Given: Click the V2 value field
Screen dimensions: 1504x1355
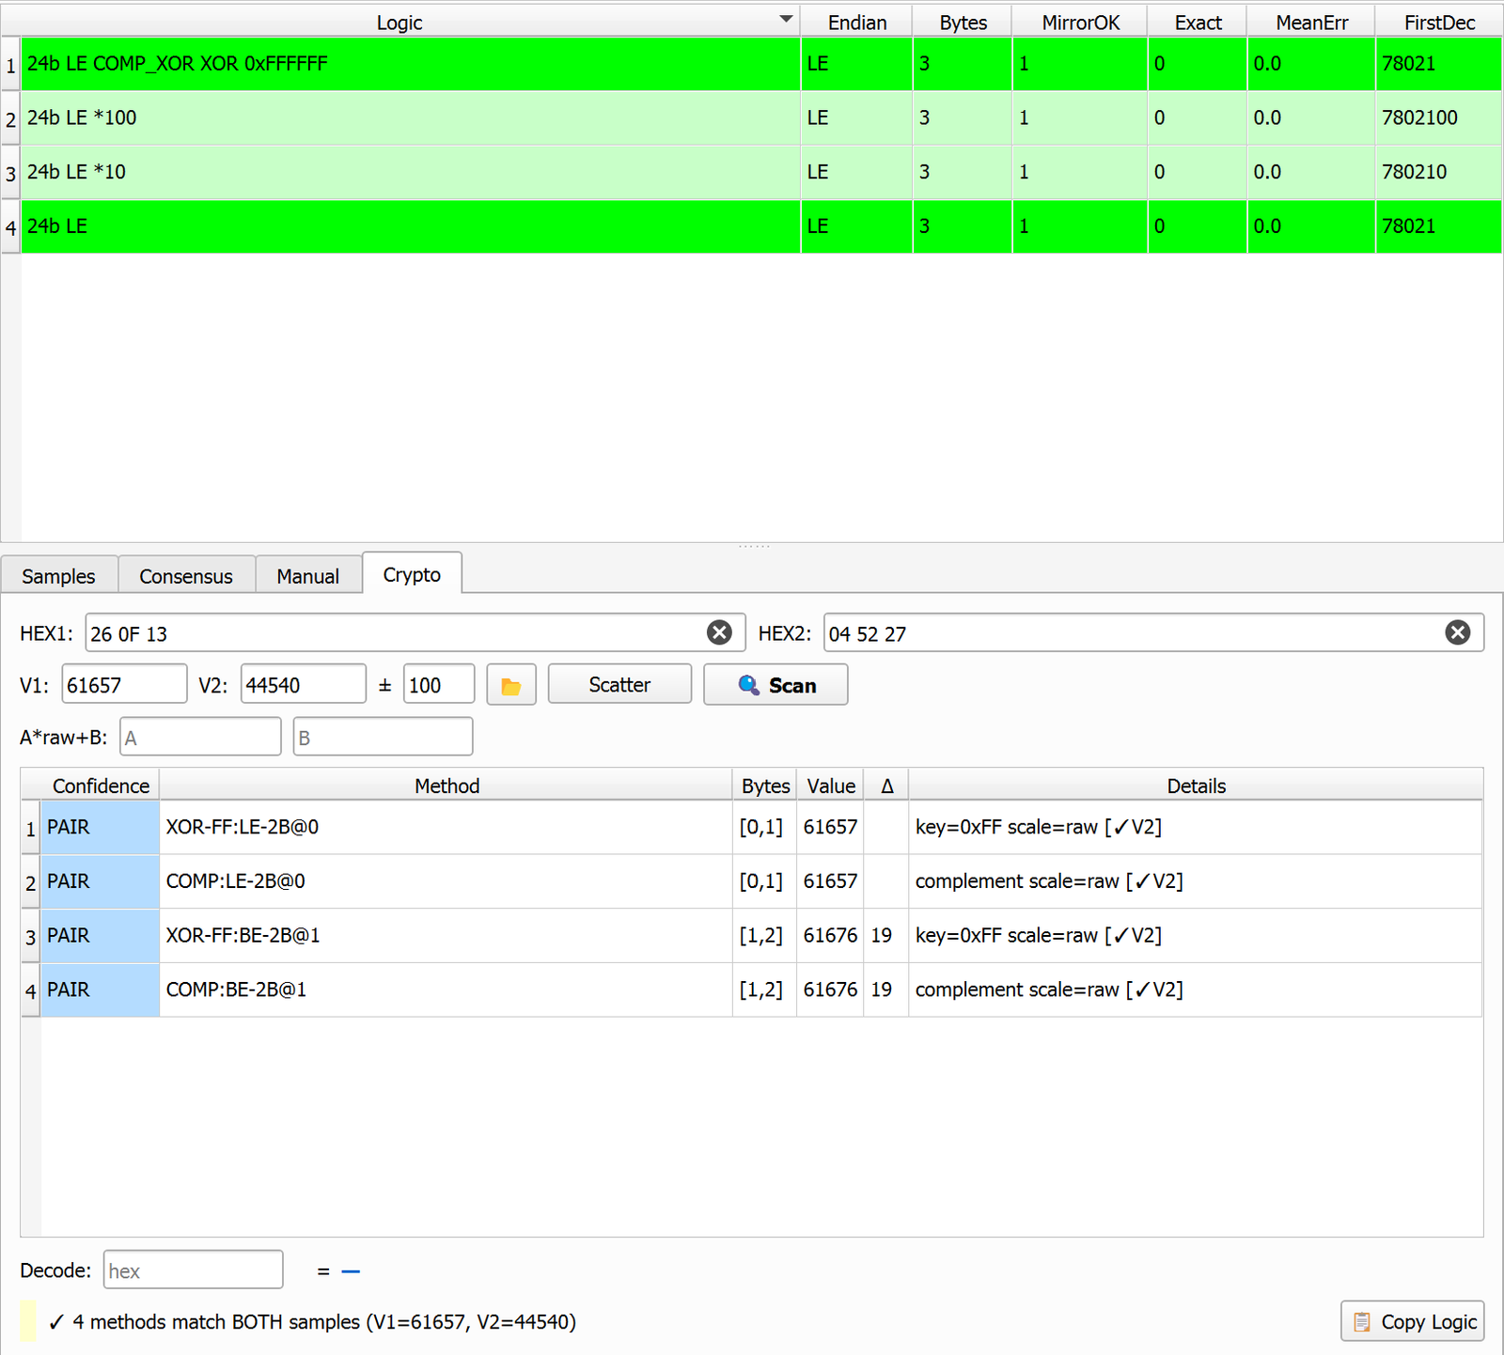Looking at the screenshot, I should tap(304, 685).
